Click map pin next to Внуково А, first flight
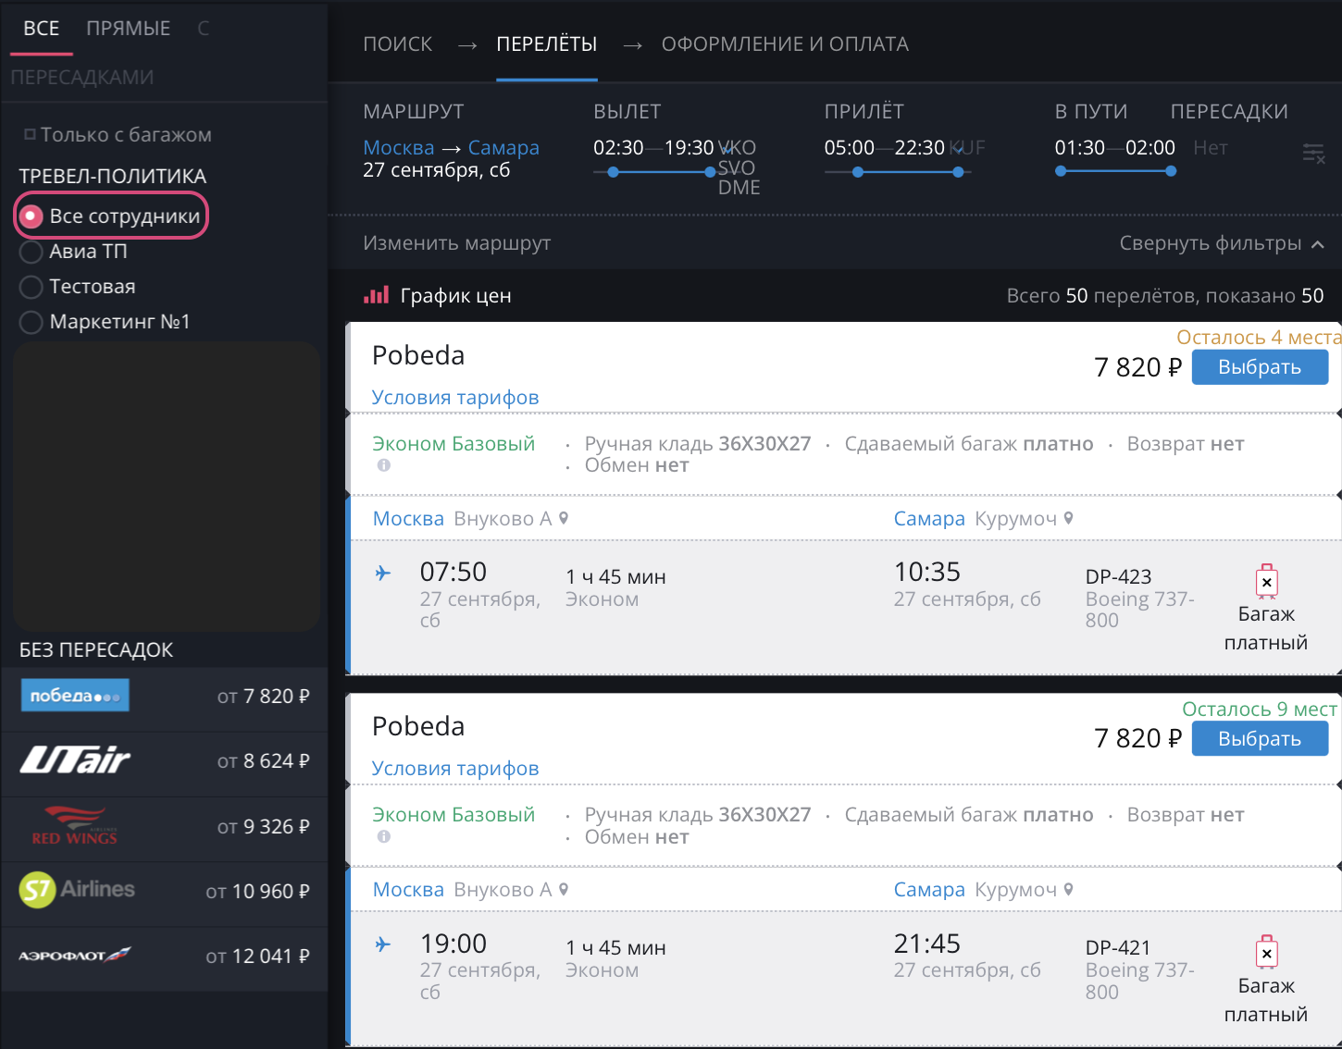The height and width of the screenshot is (1049, 1342). click(564, 519)
